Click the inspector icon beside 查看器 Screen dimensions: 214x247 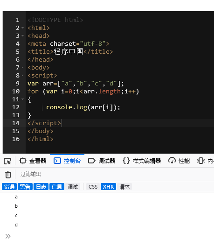(23, 161)
